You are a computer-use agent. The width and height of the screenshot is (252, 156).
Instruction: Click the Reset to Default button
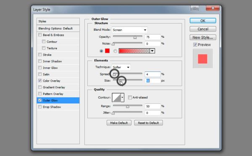148,123
